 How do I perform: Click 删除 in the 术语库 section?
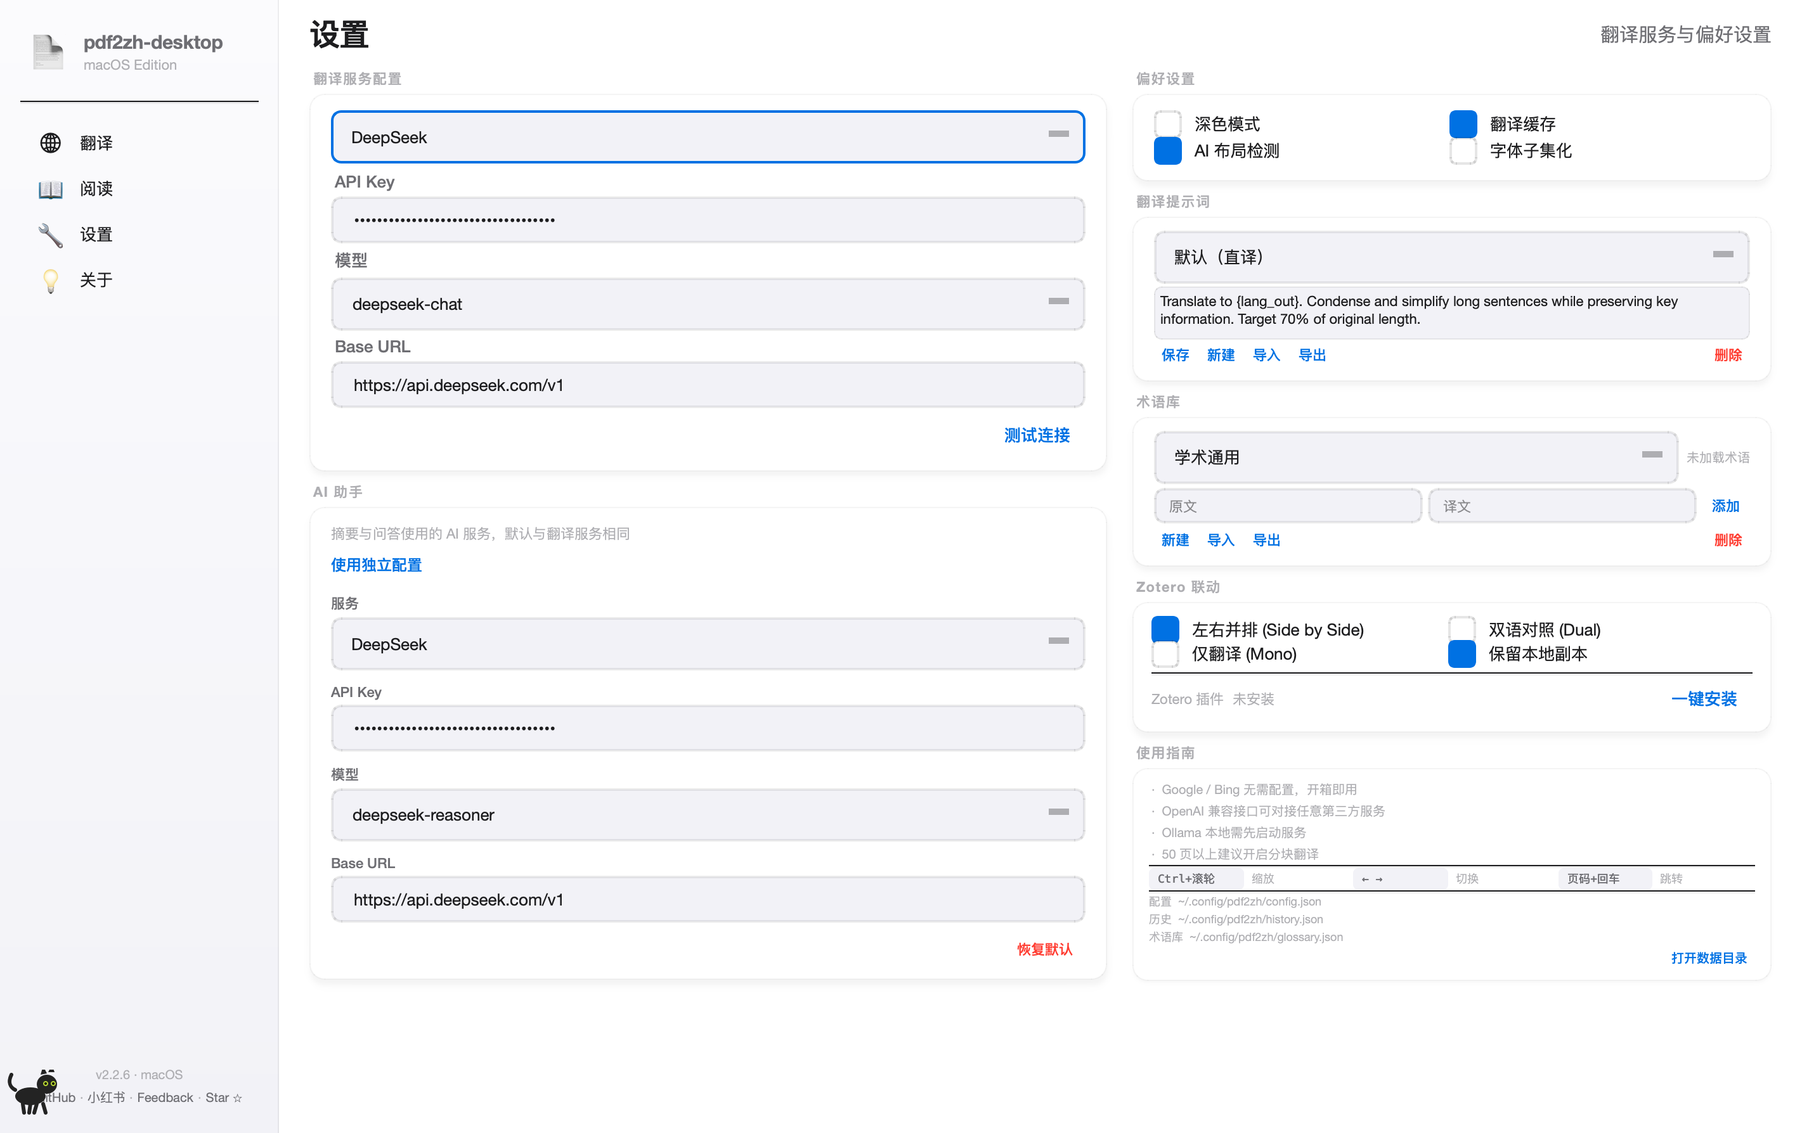(x=1728, y=540)
